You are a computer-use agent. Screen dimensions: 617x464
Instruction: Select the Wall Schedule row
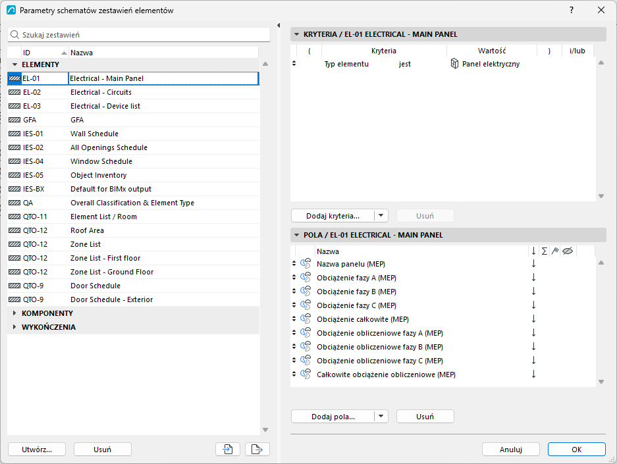pyautogui.click(x=134, y=134)
